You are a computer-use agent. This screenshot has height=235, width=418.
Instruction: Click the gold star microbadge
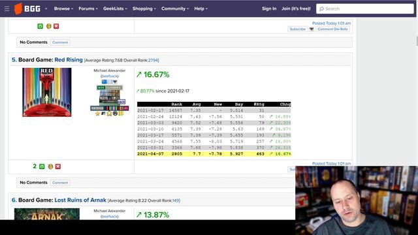click(97, 114)
